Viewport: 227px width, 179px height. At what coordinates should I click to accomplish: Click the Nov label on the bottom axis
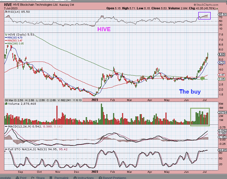58,172
